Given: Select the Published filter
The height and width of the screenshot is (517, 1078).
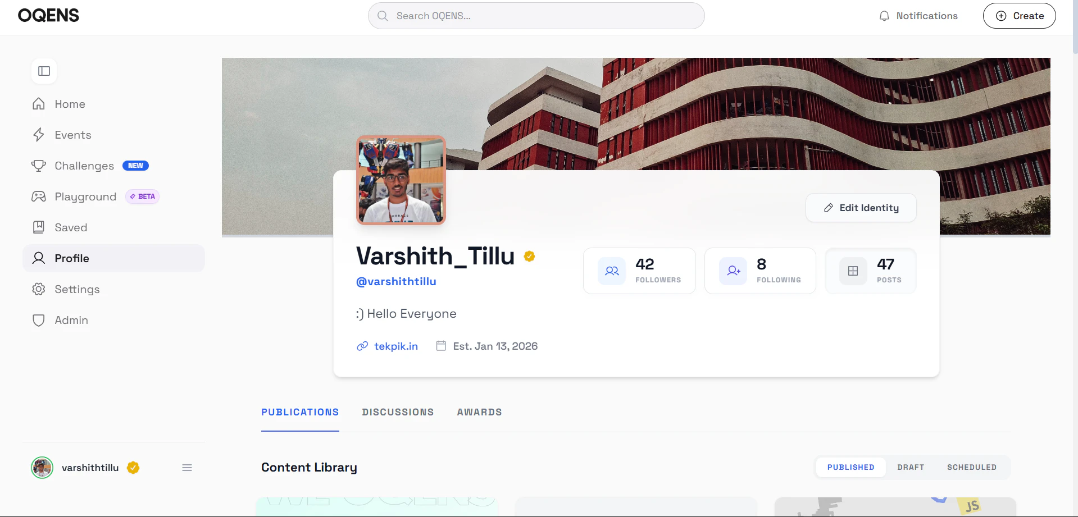Looking at the screenshot, I should [850, 467].
